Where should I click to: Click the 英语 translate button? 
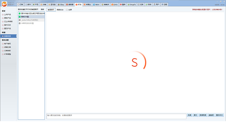(x=190, y=115)
